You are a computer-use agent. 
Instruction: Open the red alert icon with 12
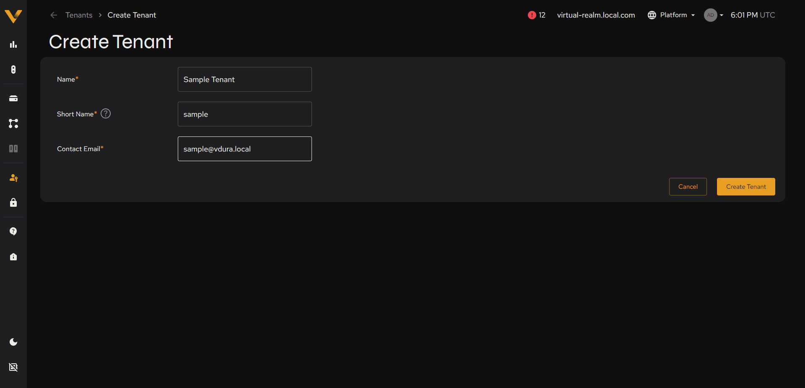[532, 15]
